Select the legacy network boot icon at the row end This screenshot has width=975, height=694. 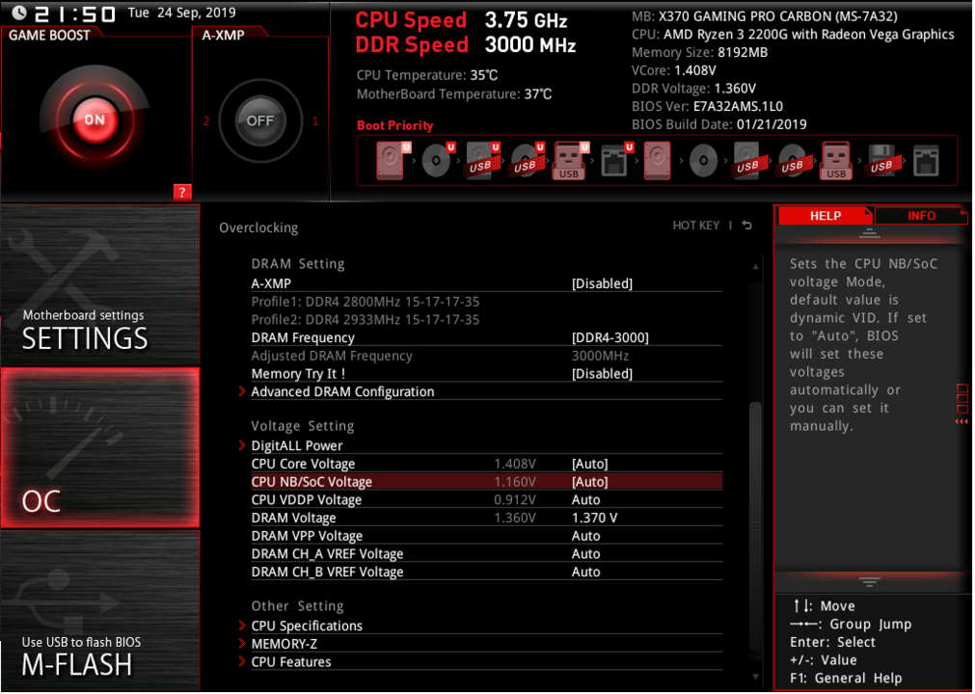pyautogui.click(x=926, y=160)
